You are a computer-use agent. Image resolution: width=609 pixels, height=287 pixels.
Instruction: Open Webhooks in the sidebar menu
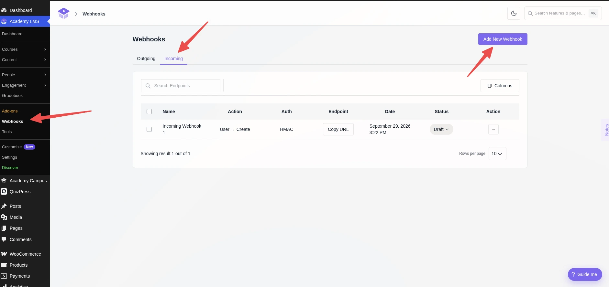tap(13, 122)
